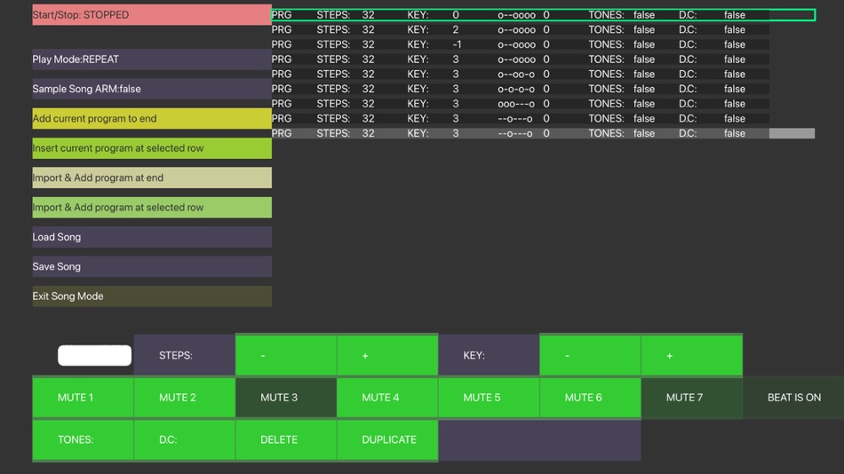Click Import & Add program at end
Screen dimensions: 844x474
[x=152, y=178]
